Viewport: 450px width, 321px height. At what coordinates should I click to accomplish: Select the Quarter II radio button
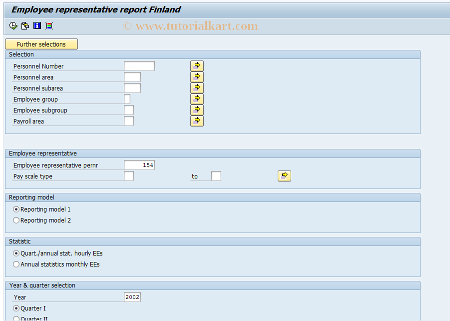[16, 318]
